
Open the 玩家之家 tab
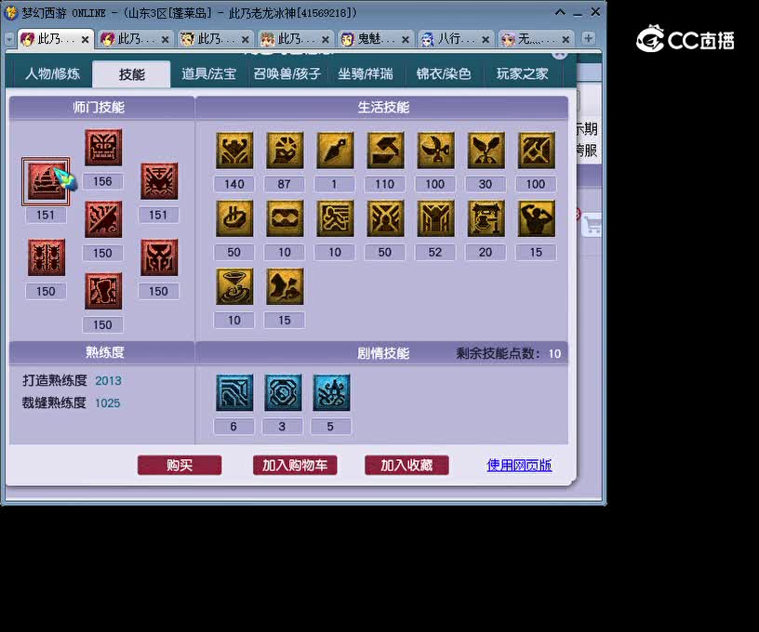pos(523,74)
